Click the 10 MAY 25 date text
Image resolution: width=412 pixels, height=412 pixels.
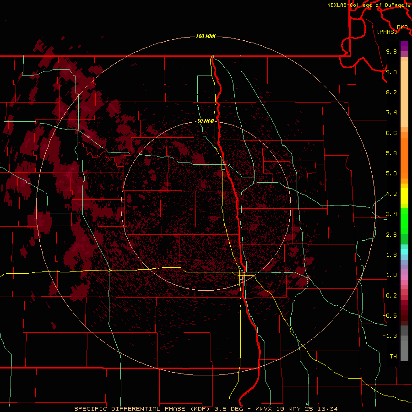click(294, 409)
